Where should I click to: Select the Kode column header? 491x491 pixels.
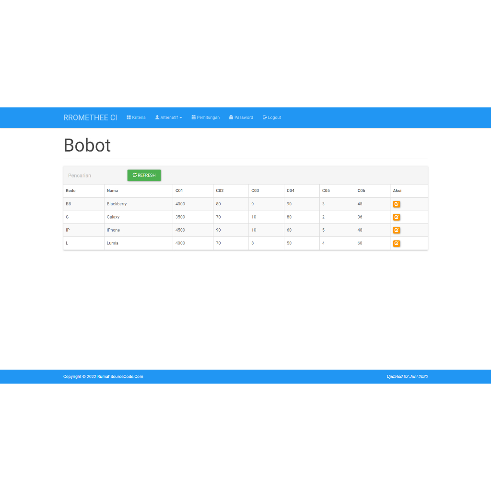click(x=83, y=191)
